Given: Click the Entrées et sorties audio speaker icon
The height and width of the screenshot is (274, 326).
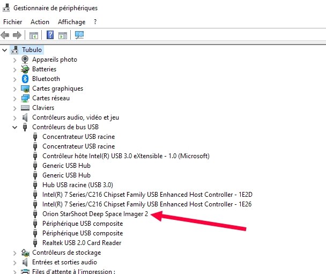Looking at the screenshot, I should point(25,262).
